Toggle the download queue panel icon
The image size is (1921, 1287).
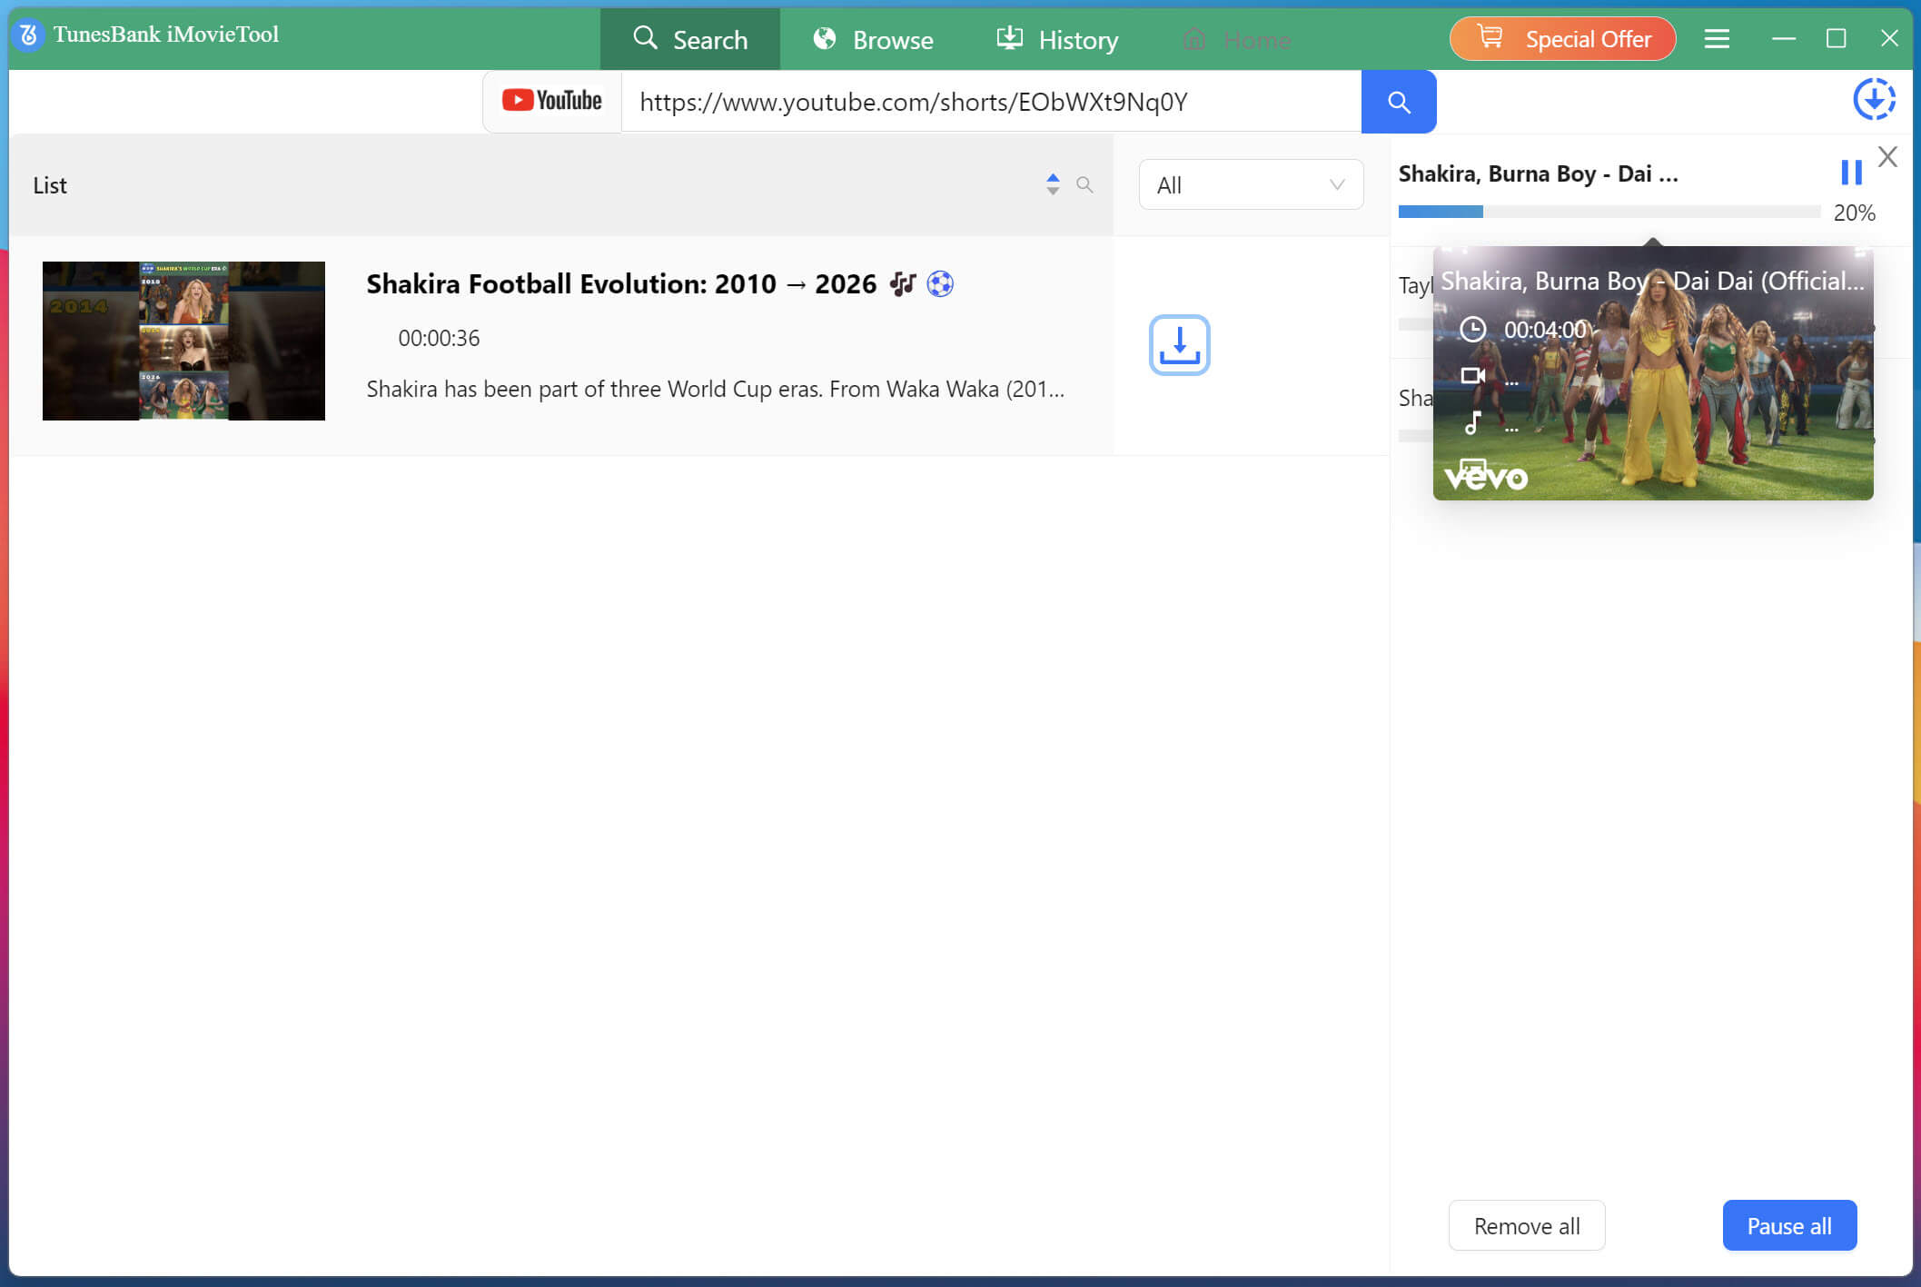pos(1875,100)
